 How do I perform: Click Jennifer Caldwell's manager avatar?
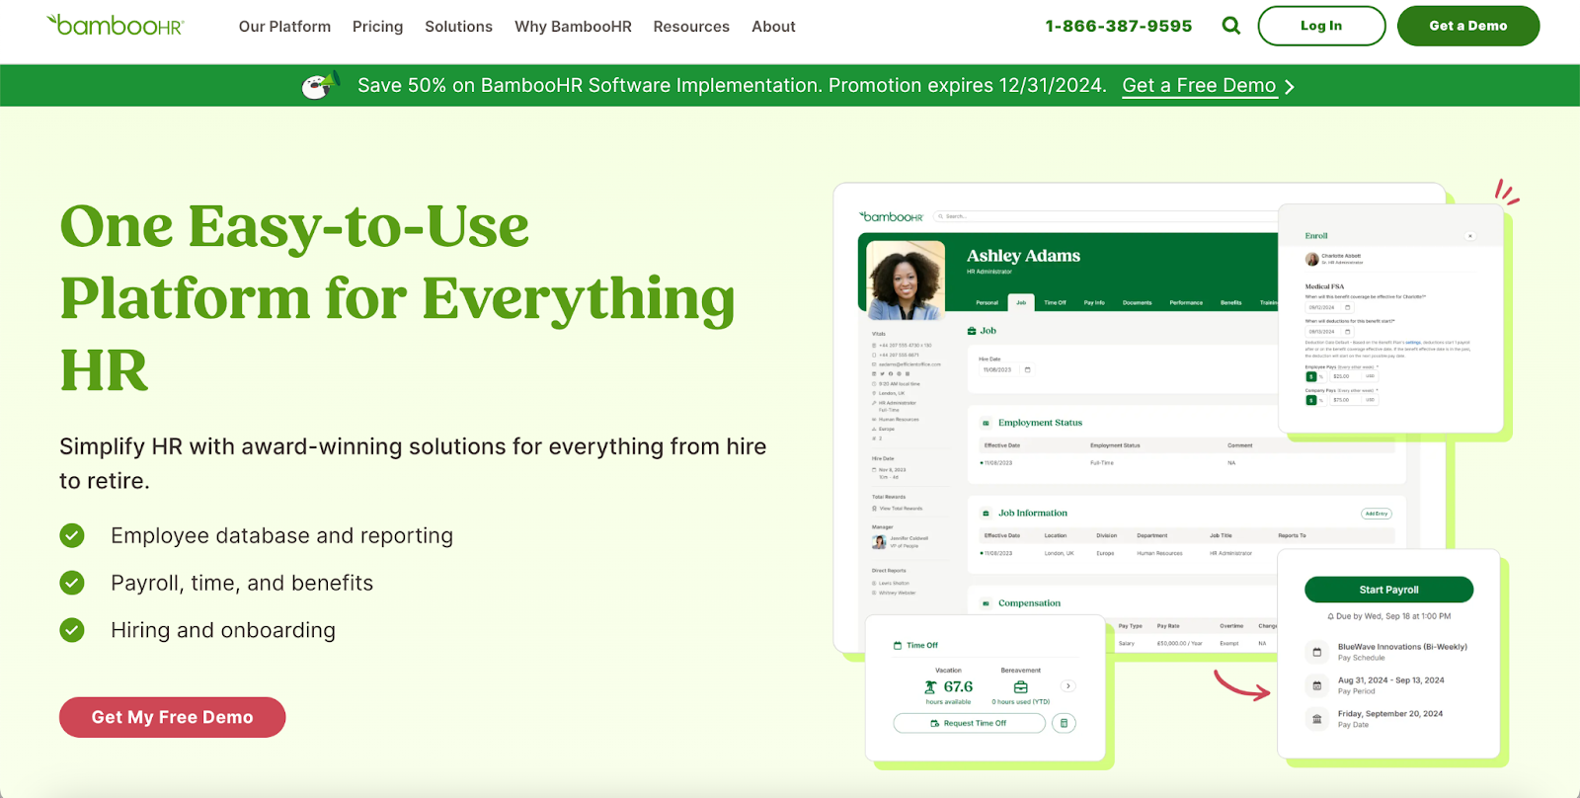879,541
